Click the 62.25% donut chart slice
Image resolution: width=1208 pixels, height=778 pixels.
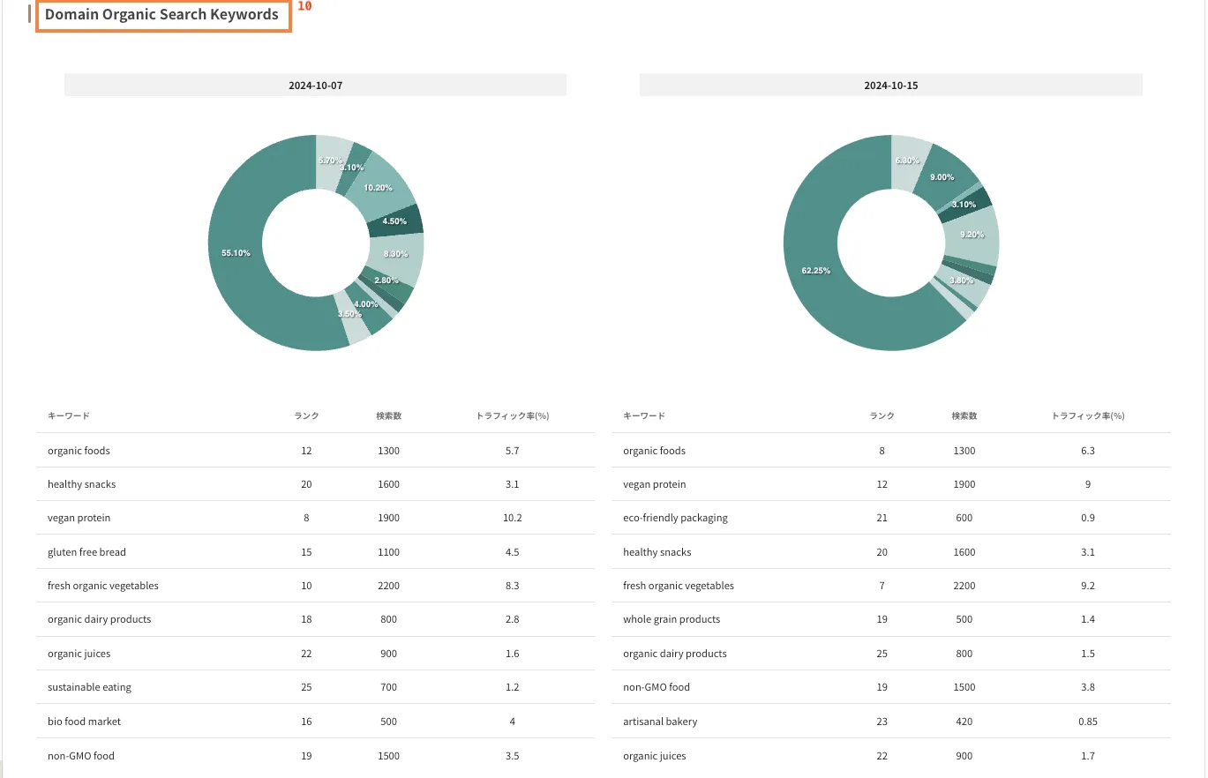click(x=816, y=271)
